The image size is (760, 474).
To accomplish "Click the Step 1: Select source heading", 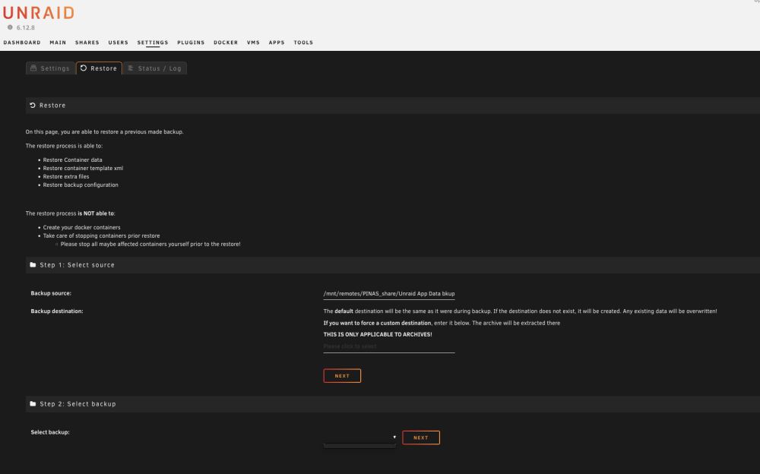I will coord(77,265).
